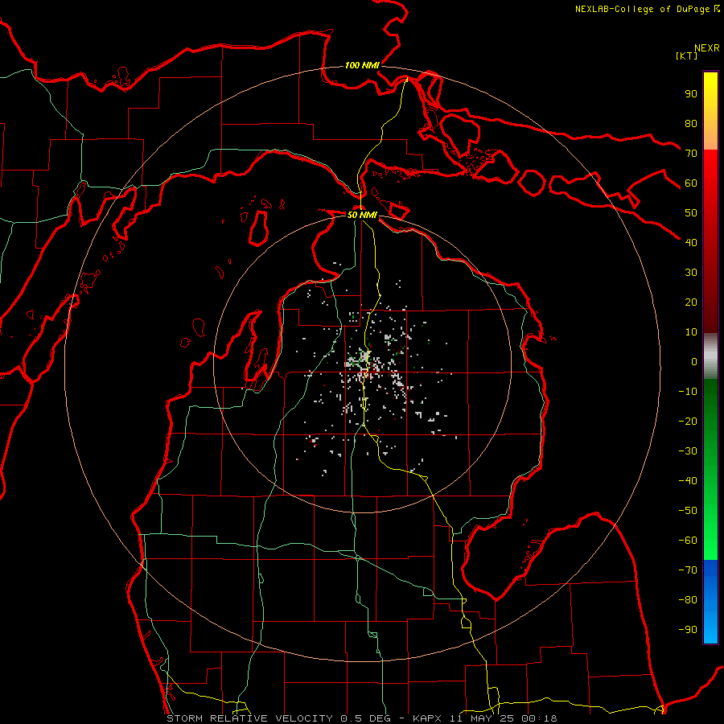Click the gray zero-velocity band of the color bar
Image resolution: width=724 pixels, height=724 pixels.
710,356
